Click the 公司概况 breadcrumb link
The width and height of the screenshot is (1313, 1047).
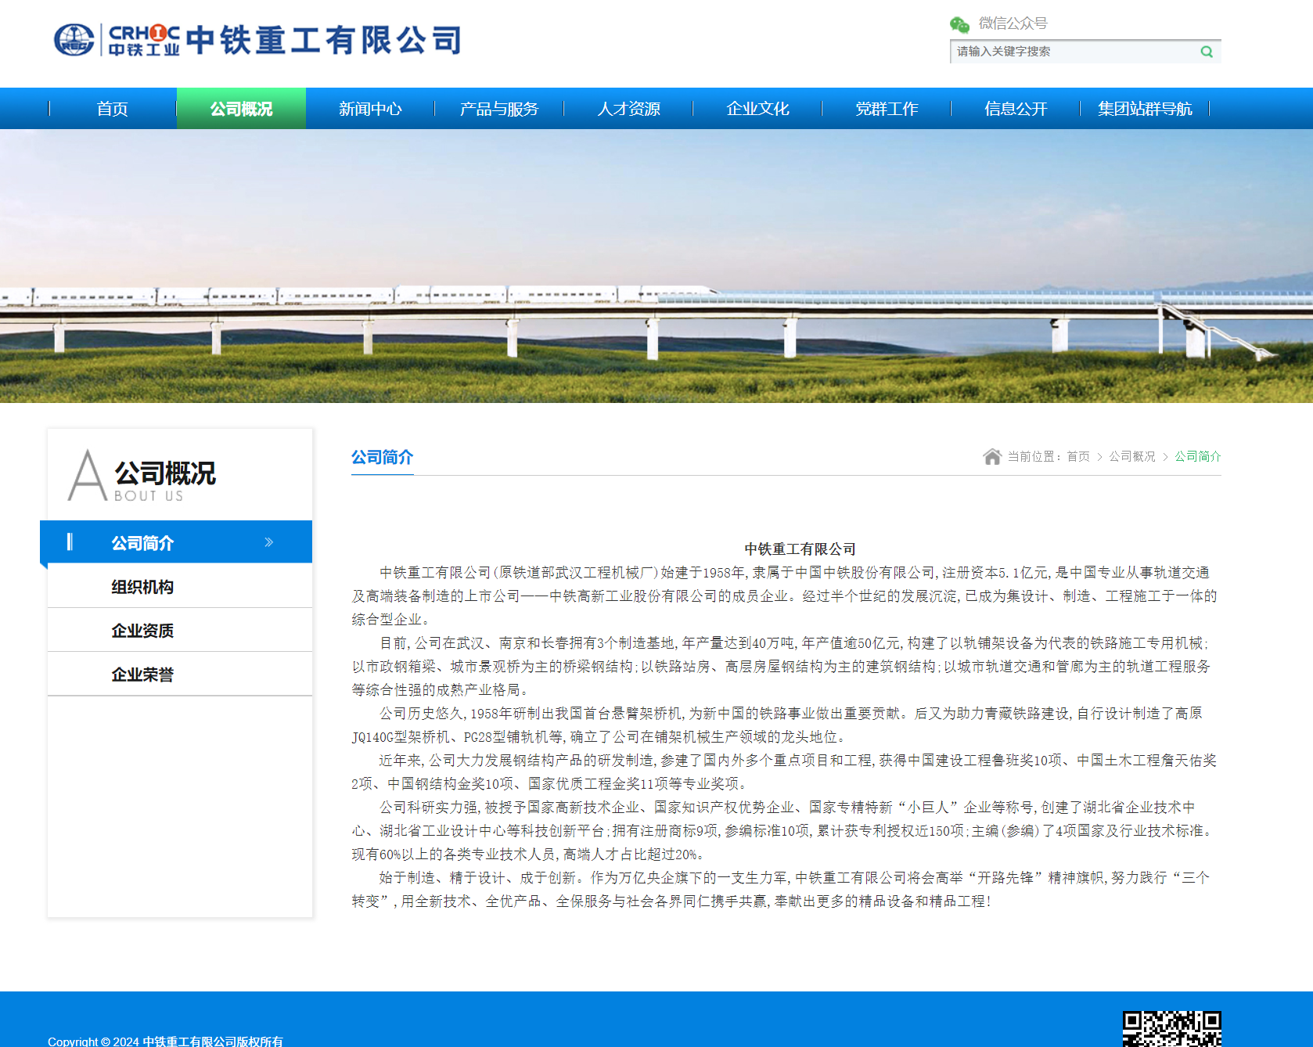[1131, 456]
